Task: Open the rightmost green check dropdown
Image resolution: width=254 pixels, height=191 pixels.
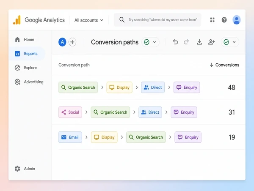Action: tap(230, 42)
